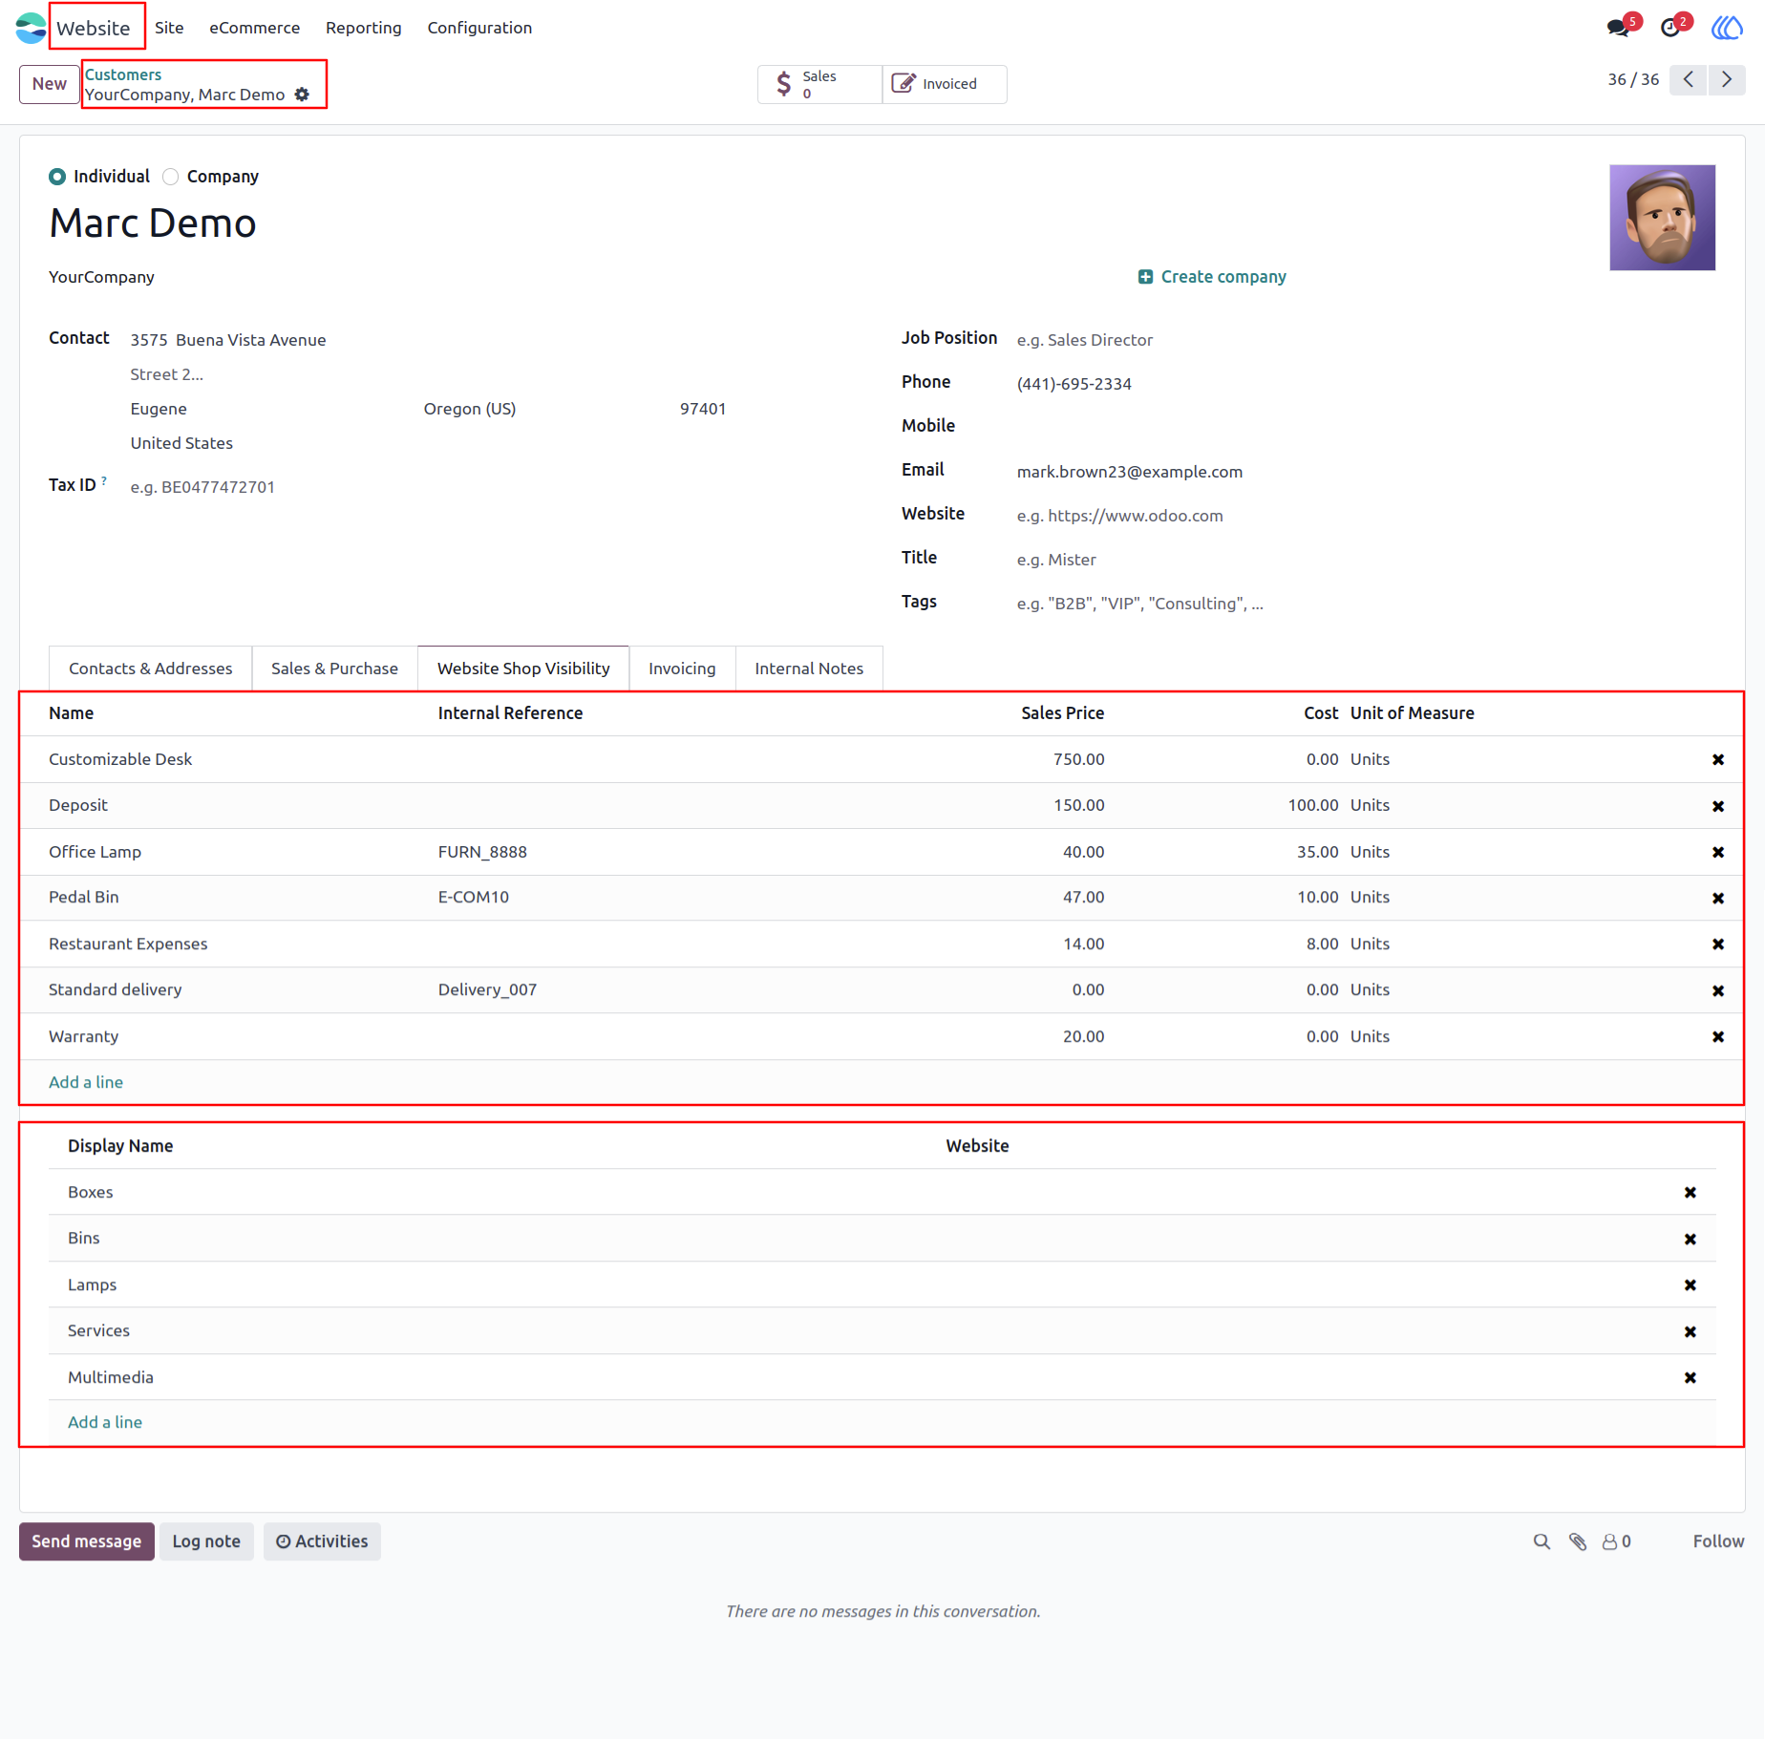Open the eCommerce menu
The width and height of the screenshot is (1765, 1741).
coord(255,28)
